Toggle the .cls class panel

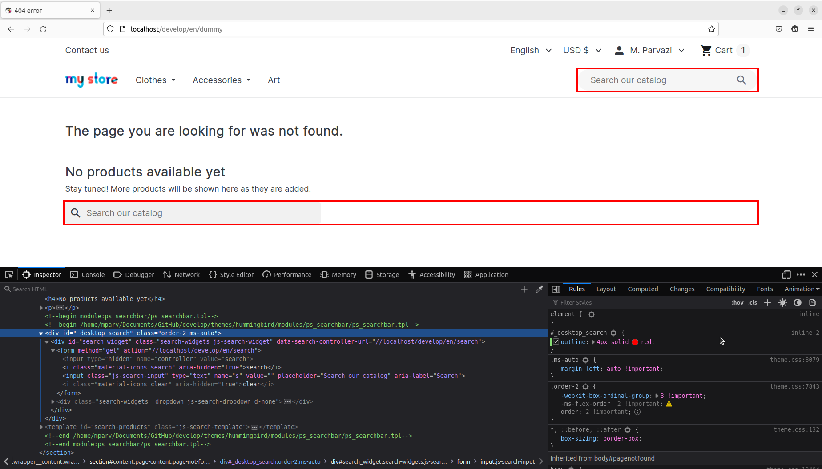pos(752,302)
